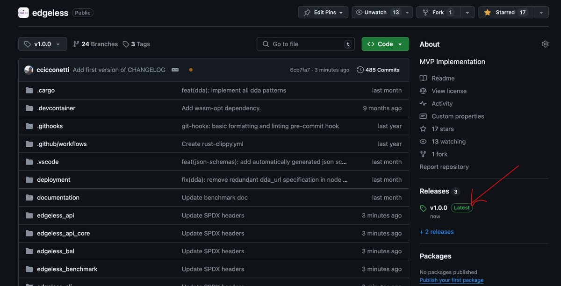Open ccicconetti author avatar
The height and width of the screenshot is (286, 561).
click(29, 70)
